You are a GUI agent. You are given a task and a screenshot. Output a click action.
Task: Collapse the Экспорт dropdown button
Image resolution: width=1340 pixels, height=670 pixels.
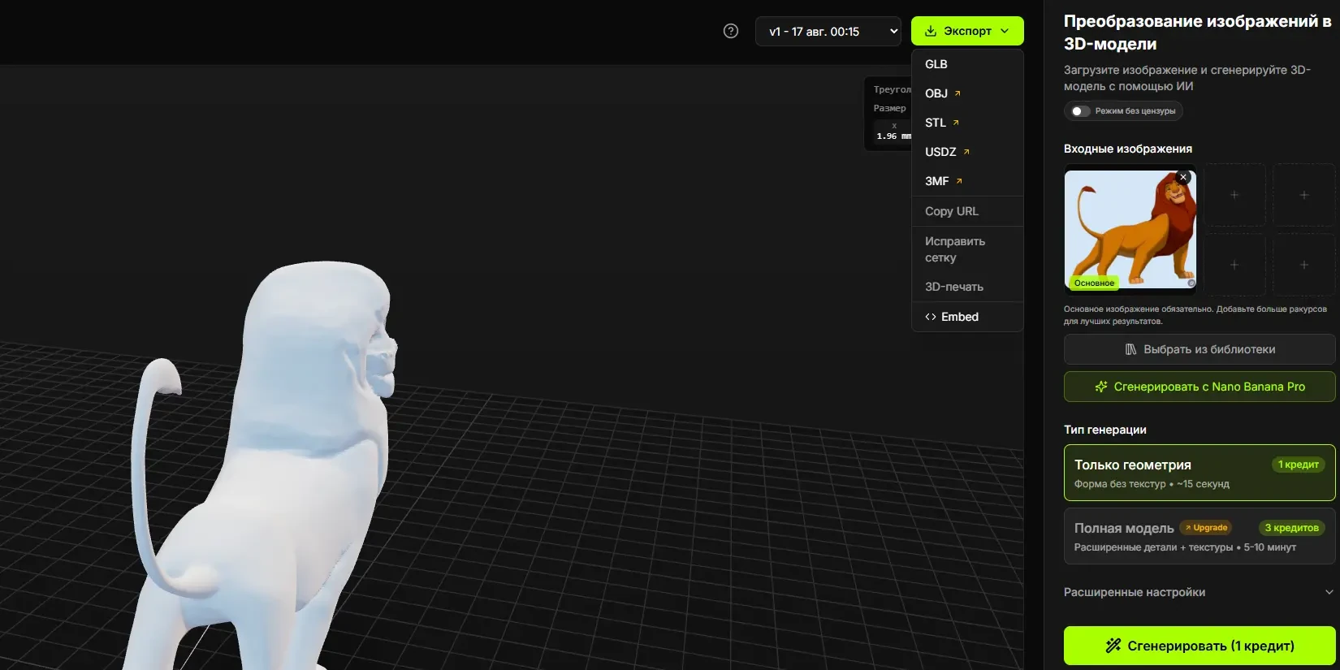[967, 31]
